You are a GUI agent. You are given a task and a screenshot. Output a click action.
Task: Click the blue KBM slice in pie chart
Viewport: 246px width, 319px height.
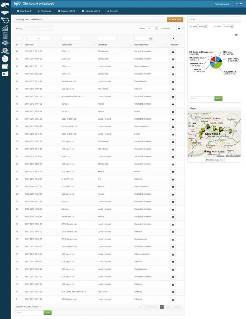click(x=218, y=59)
